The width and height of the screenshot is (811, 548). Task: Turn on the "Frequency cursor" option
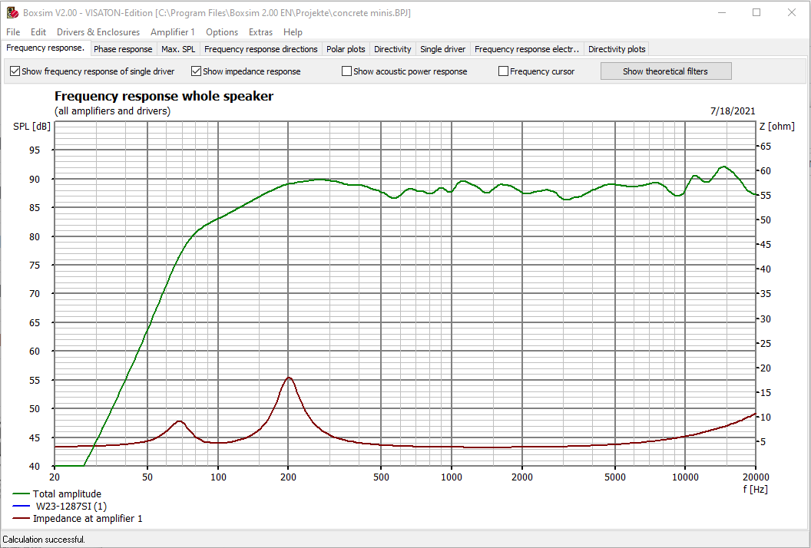click(x=503, y=71)
